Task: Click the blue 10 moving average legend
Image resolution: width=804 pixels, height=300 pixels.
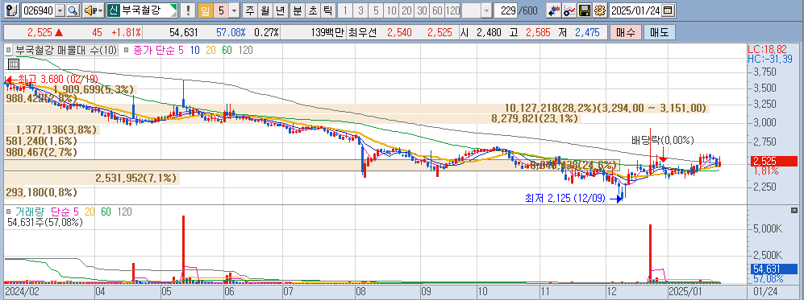Action: click(x=195, y=50)
